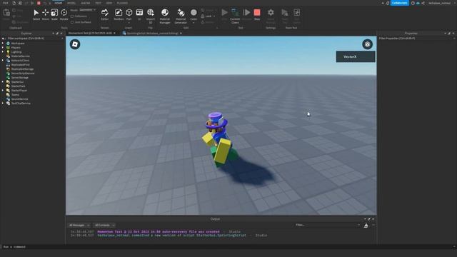The width and height of the screenshot is (457, 257).
Task: Insert a Part
Action: point(129,14)
